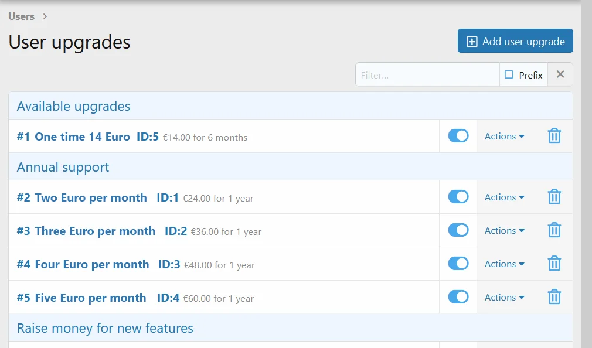Image resolution: width=592 pixels, height=348 pixels.
Task: Open Actions dropdown for Four Euro per month
Action: coord(505,264)
